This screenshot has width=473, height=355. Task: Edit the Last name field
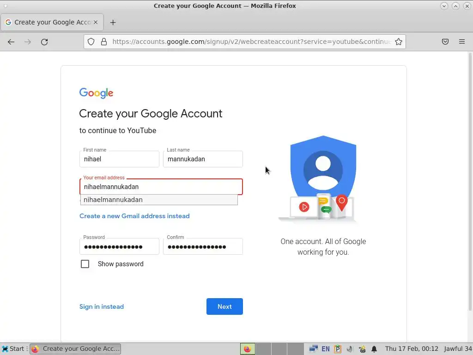point(203,159)
